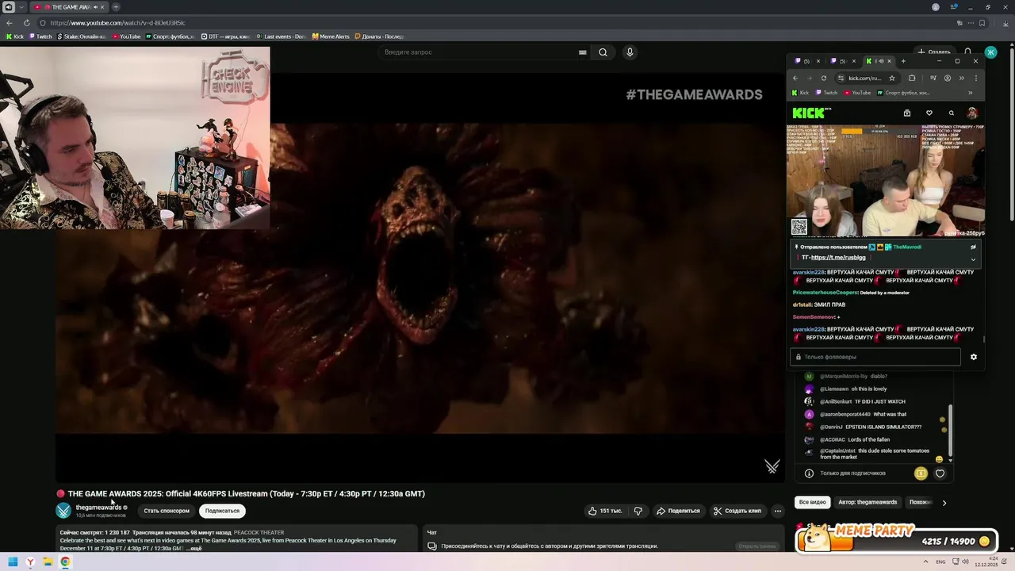
Task: Bookmark the Kick page with star icon
Action: [892, 78]
